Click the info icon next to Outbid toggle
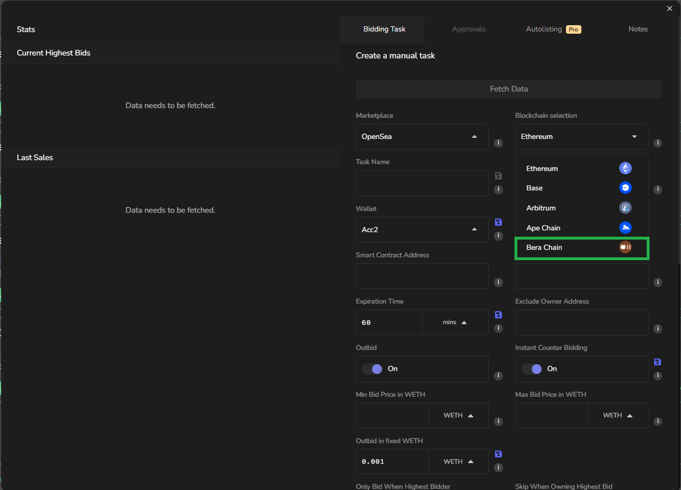This screenshot has height=490, width=681. (x=498, y=376)
